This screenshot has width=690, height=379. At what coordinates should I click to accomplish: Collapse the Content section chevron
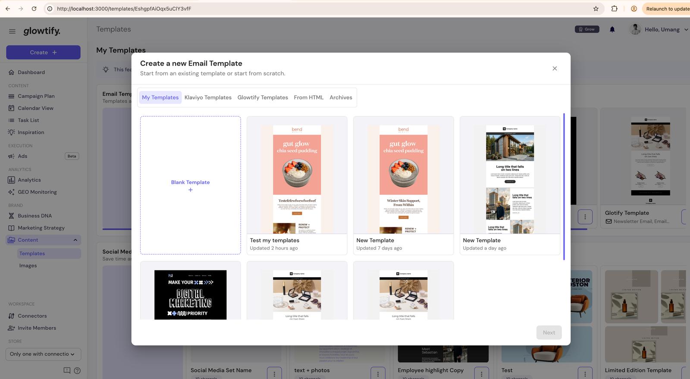(75, 240)
